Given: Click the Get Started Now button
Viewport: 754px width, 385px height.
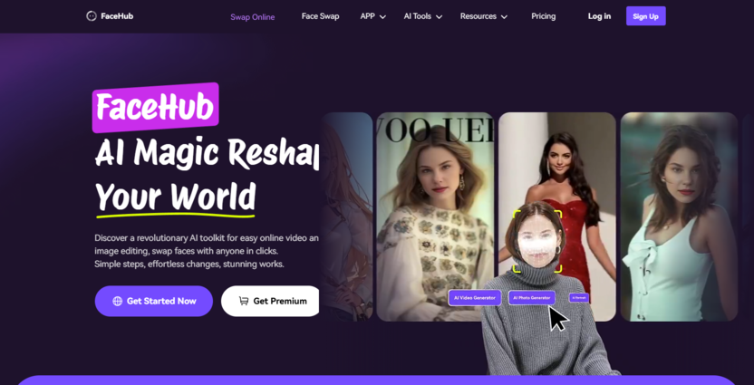Looking at the screenshot, I should point(154,301).
